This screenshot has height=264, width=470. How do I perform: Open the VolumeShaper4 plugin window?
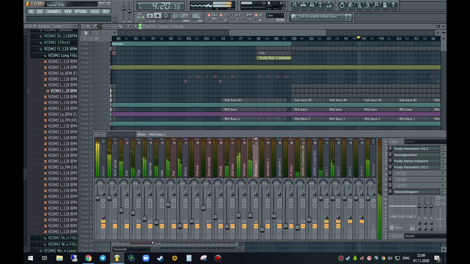[x=416, y=192]
